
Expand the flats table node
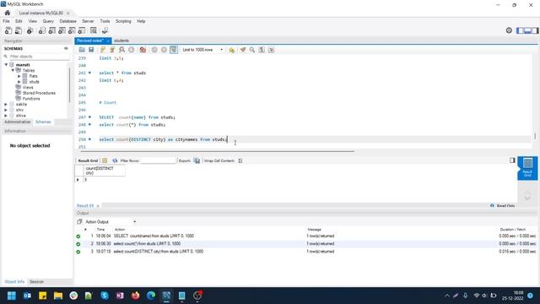(19, 76)
